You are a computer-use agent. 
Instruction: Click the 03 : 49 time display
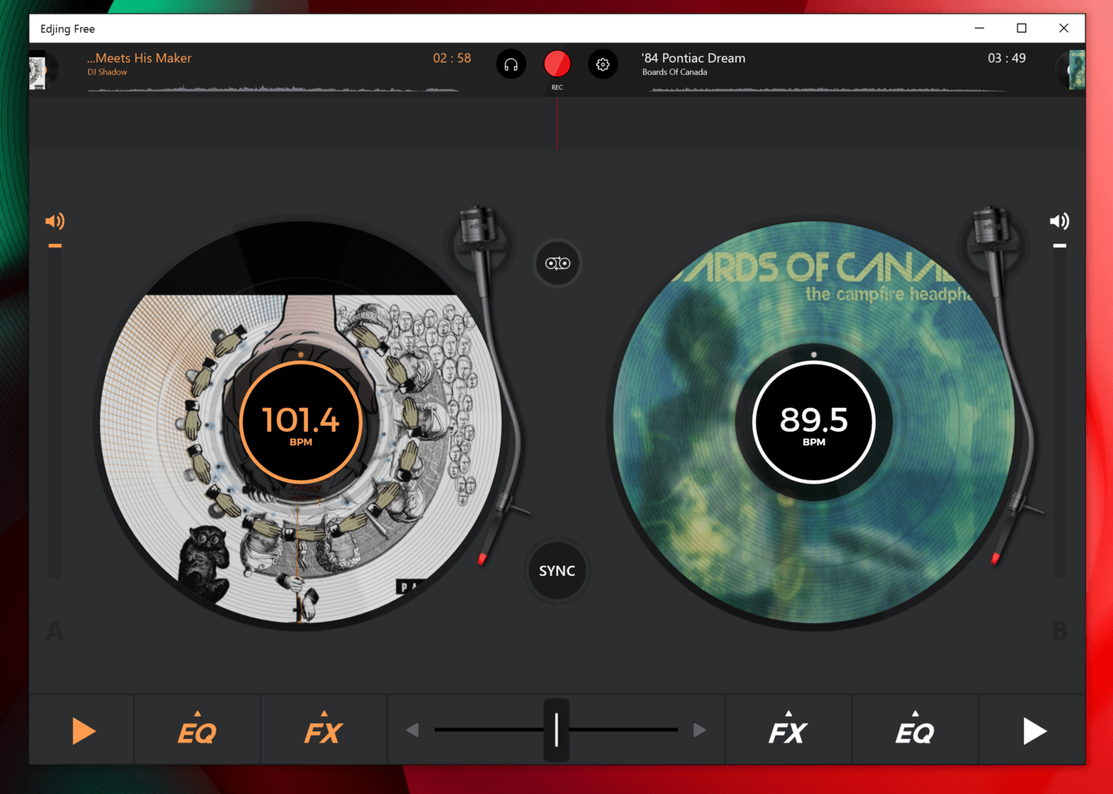click(x=1007, y=58)
